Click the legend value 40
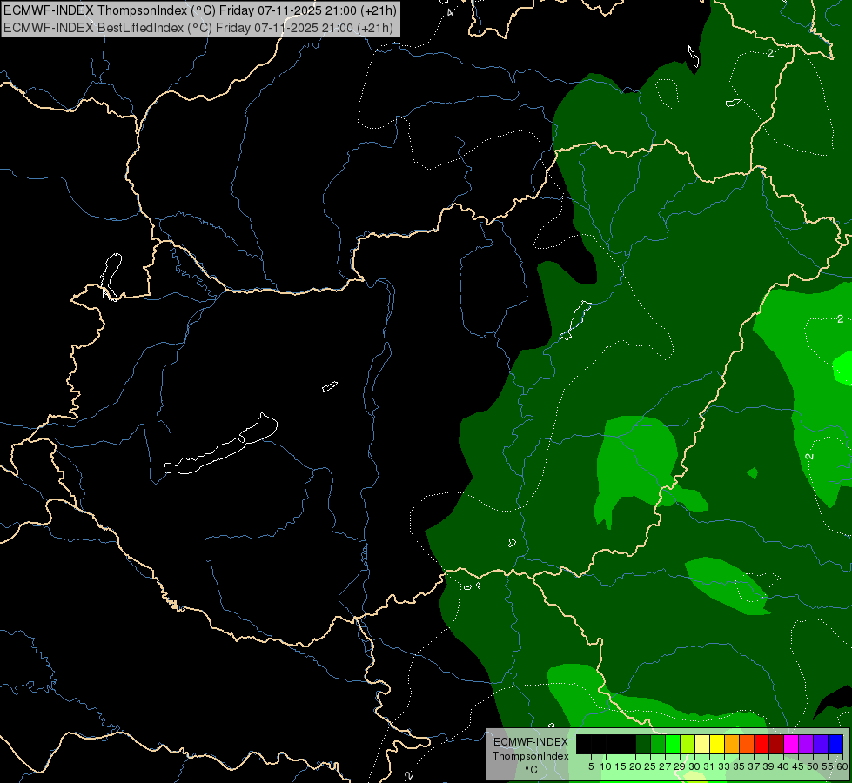This screenshot has height=783, width=852. click(x=783, y=766)
